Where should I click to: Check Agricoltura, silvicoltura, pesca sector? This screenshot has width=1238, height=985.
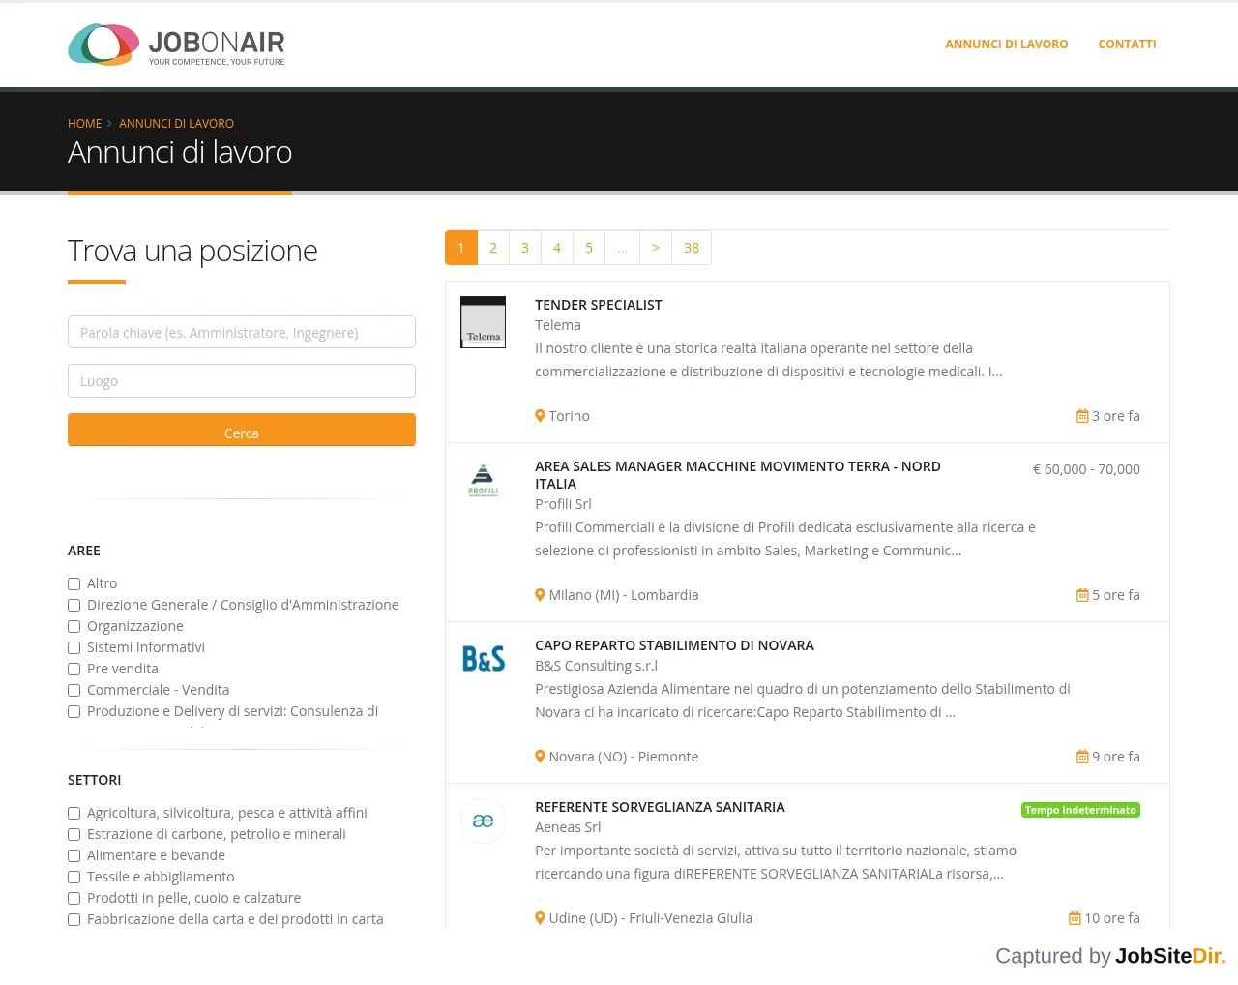pos(74,813)
